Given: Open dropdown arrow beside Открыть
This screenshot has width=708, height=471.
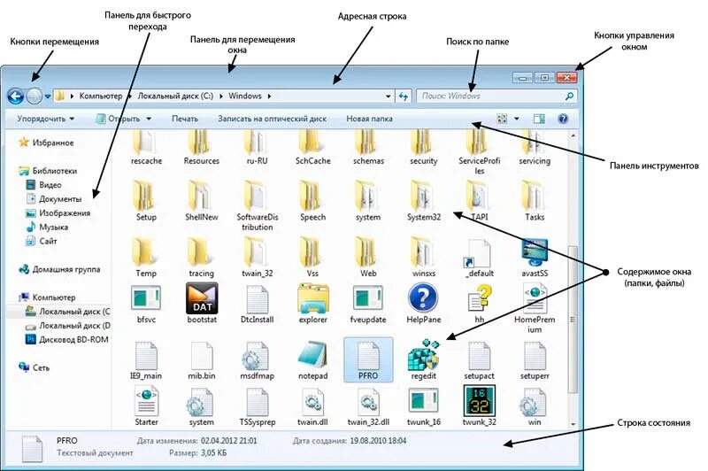Looking at the screenshot, I should click(149, 119).
